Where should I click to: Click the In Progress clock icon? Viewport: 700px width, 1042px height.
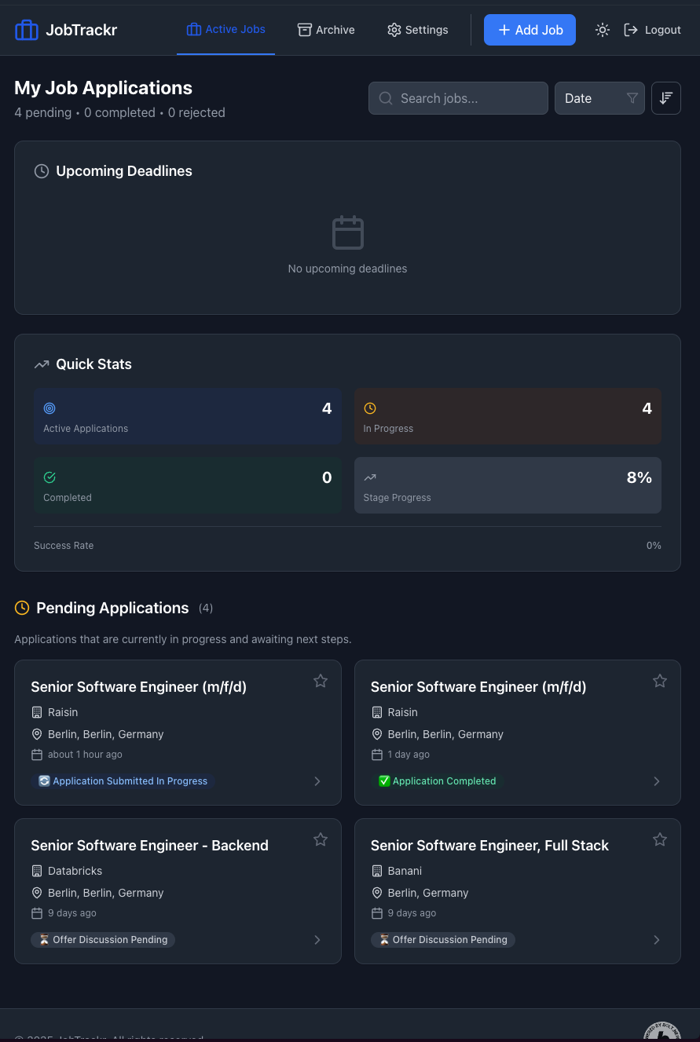[x=370, y=408]
